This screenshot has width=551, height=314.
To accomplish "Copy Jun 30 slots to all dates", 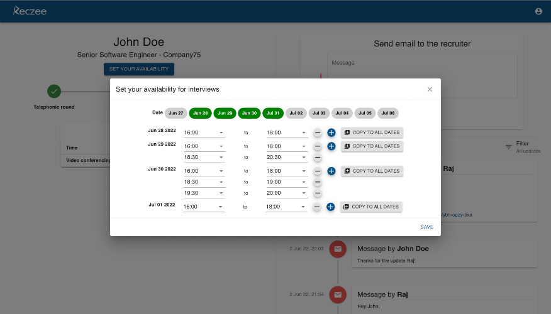I will click(x=372, y=171).
